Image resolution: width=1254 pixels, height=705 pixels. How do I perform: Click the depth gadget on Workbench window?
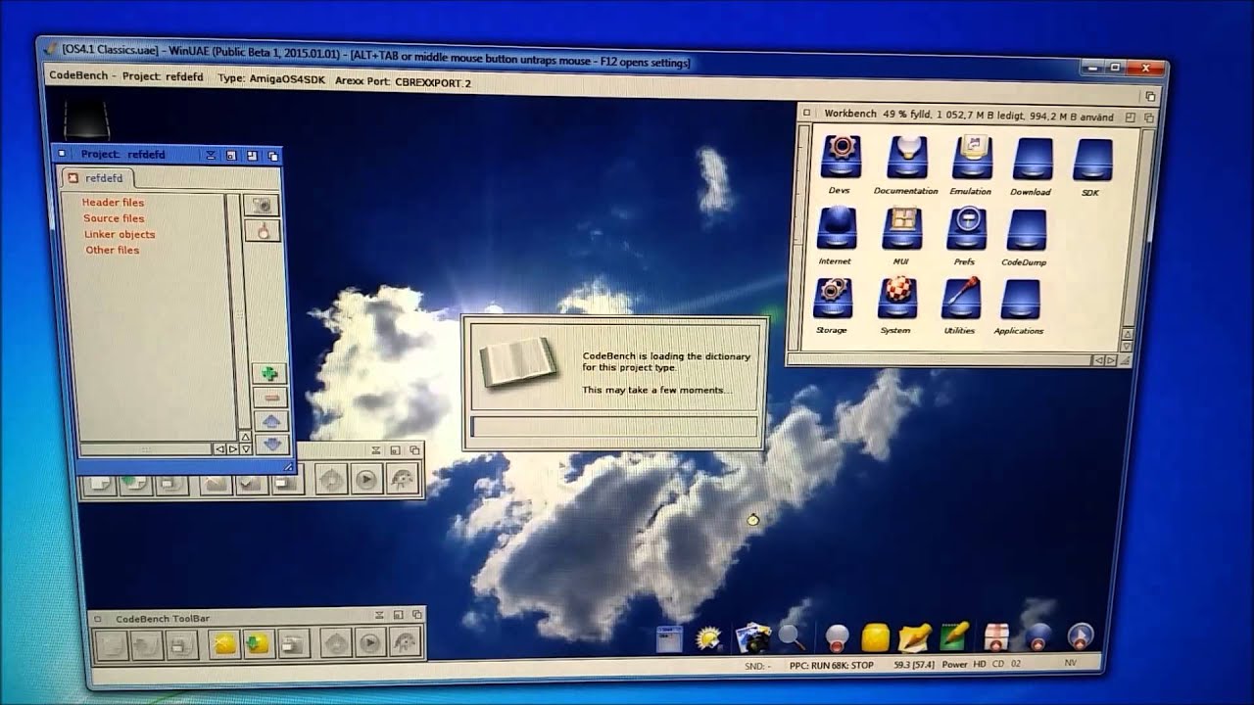coord(1150,117)
